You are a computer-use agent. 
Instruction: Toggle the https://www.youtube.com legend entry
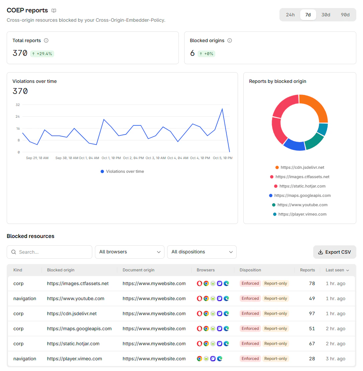[x=300, y=205]
